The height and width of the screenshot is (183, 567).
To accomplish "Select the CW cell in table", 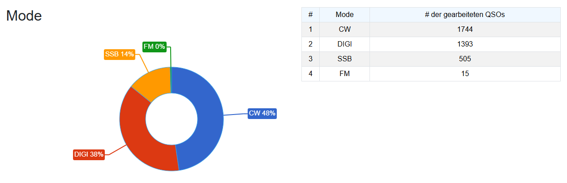I will click(344, 29).
